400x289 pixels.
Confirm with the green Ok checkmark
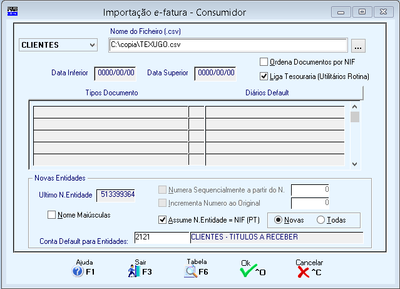[x=249, y=271]
